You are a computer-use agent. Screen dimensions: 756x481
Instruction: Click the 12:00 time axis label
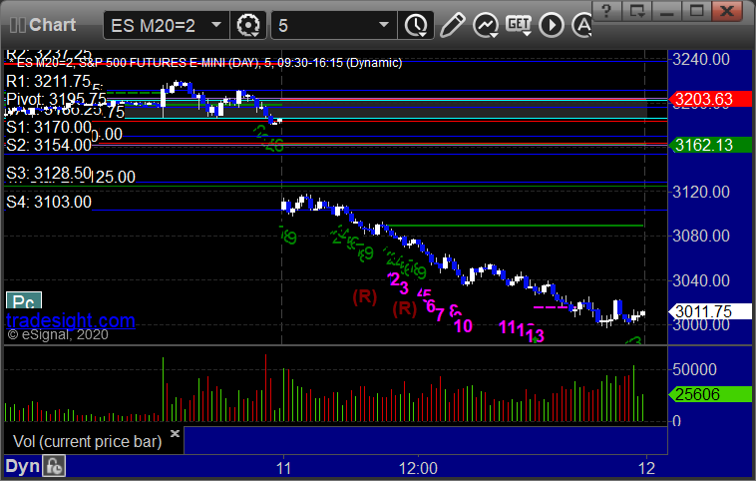click(418, 468)
